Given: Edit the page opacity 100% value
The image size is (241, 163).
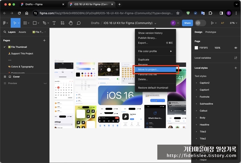Looking at the screenshot, I should click(x=217, y=48).
